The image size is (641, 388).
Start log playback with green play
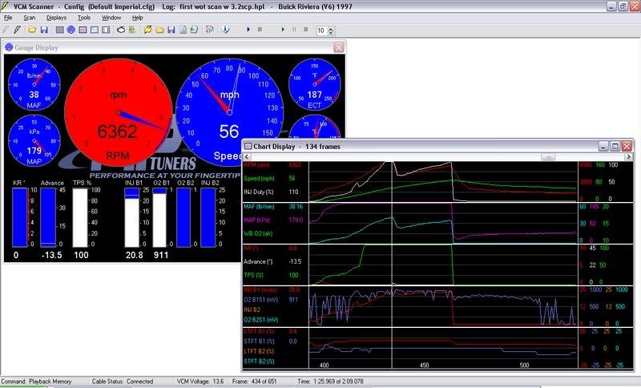click(x=283, y=30)
